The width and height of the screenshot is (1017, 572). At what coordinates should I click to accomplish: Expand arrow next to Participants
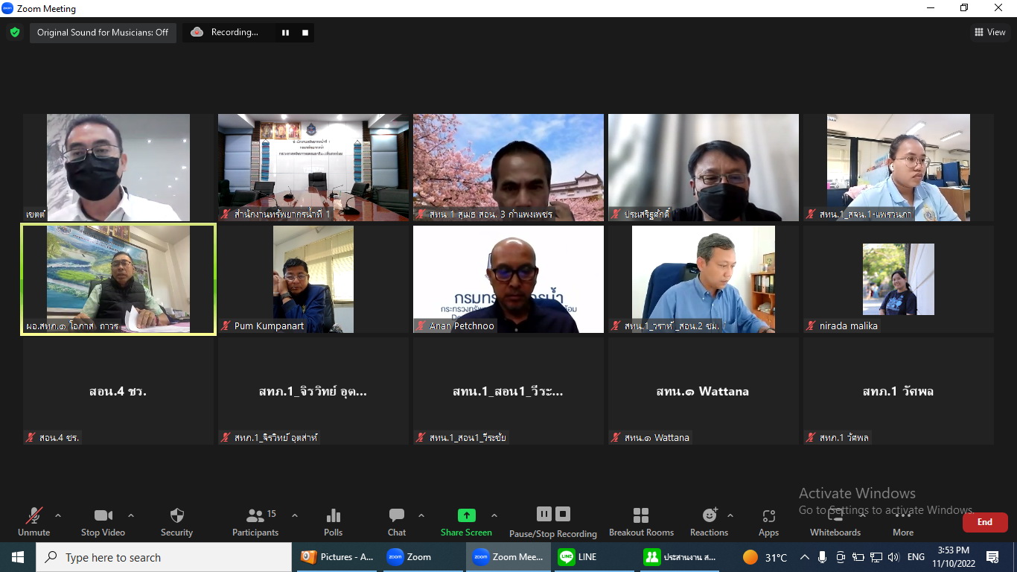tap(294, 515)
